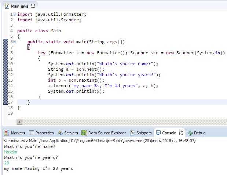Close the Console view
Image resolution: width=227 pixels, height=175 pixels.
[181, 133]
